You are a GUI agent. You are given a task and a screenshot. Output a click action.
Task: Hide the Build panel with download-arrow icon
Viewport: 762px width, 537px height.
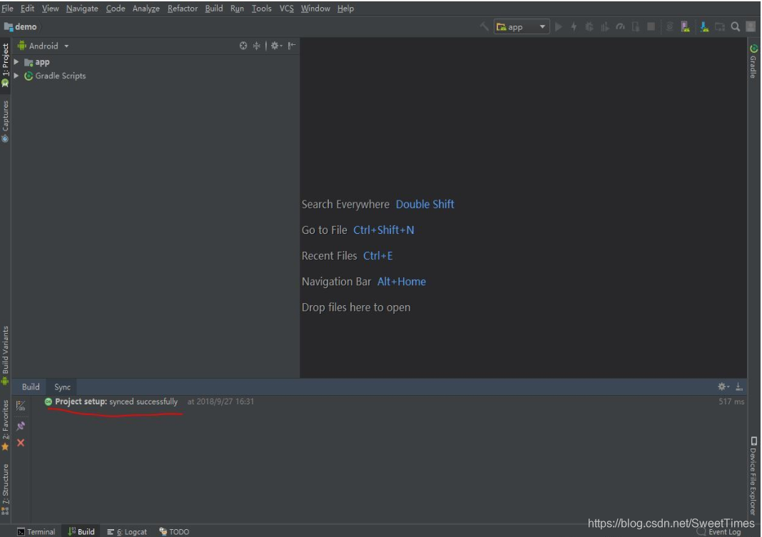click(738, 387)
